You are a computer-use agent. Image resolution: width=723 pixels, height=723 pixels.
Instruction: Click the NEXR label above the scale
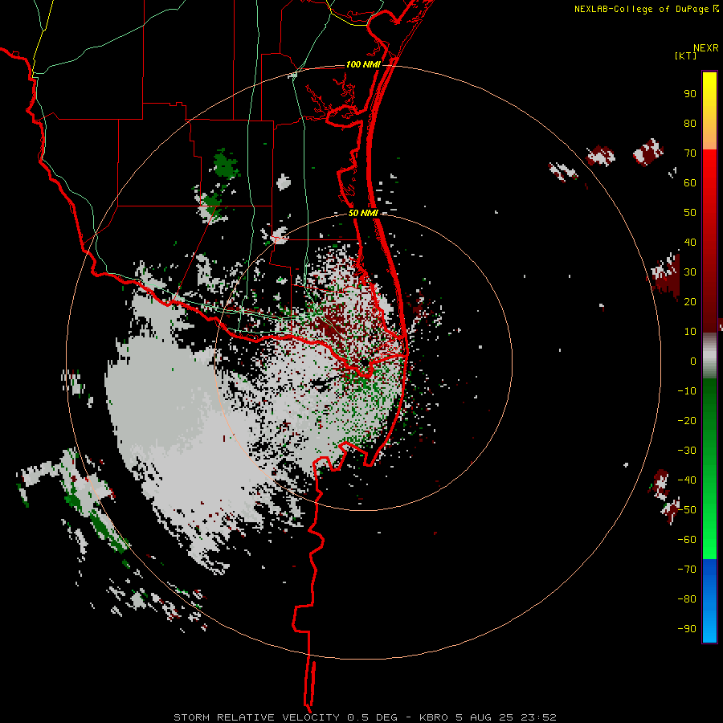pos(705,48)
